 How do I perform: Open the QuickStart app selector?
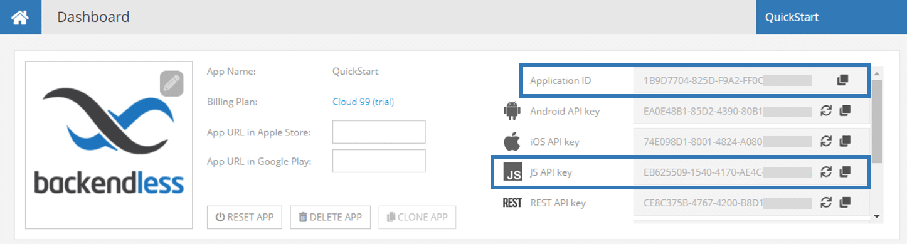[832, 18]
